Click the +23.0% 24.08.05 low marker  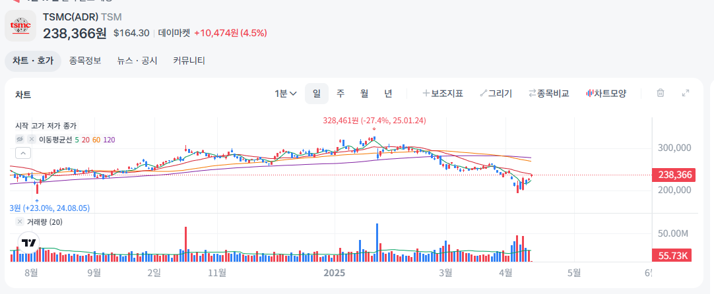(50, 208)
